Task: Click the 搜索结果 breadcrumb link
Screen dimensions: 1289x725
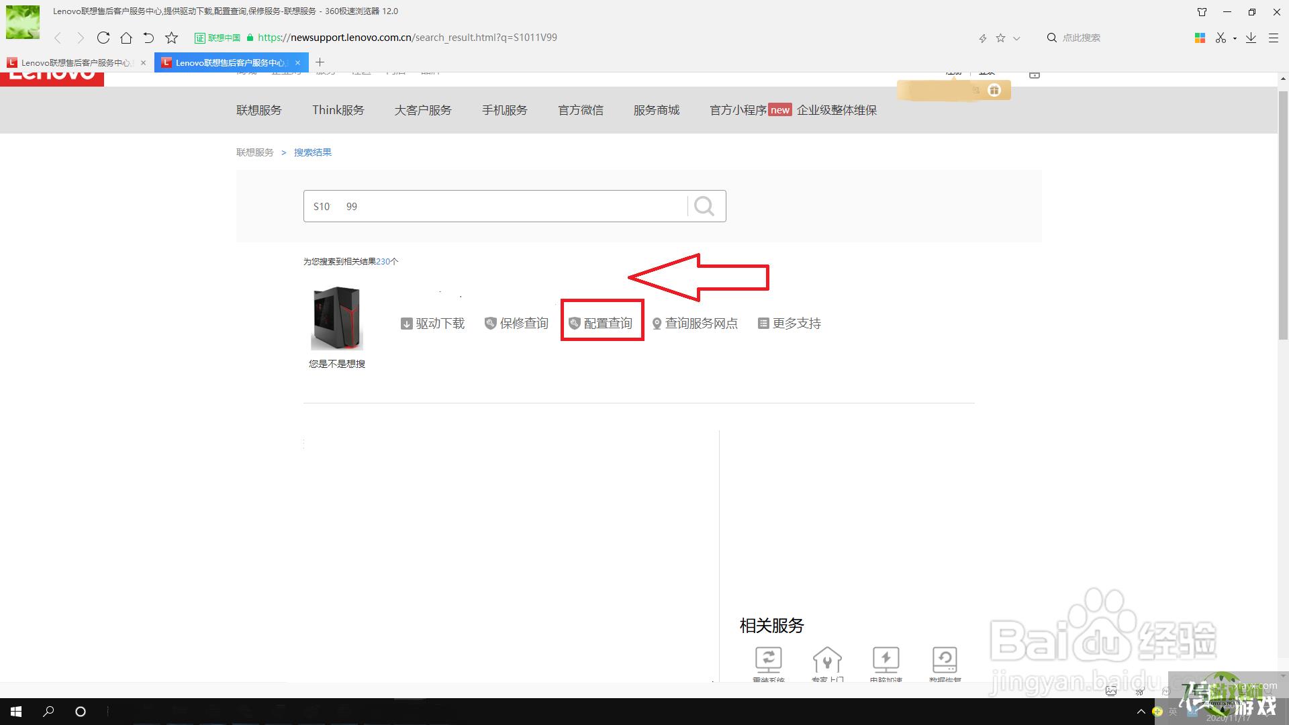Action: 313,152
